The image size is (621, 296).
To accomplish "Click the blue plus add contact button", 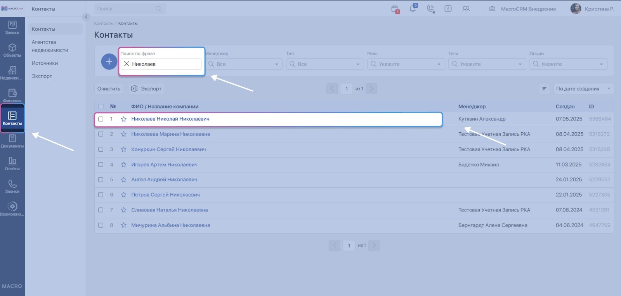I will 109,62.
